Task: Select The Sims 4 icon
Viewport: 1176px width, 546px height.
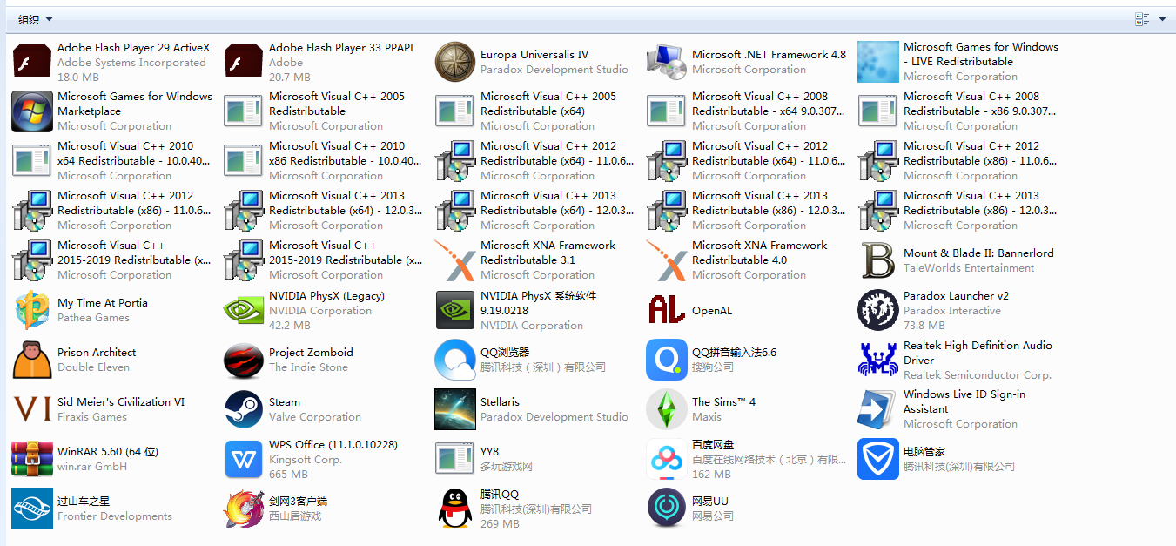Action: pos(667,409)
